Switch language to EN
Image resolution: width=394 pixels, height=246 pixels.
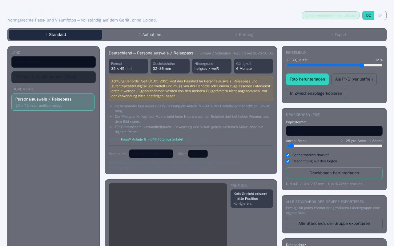(380, 15)
